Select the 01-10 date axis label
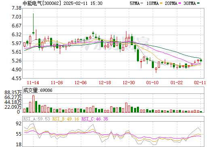 pos(153,83)
